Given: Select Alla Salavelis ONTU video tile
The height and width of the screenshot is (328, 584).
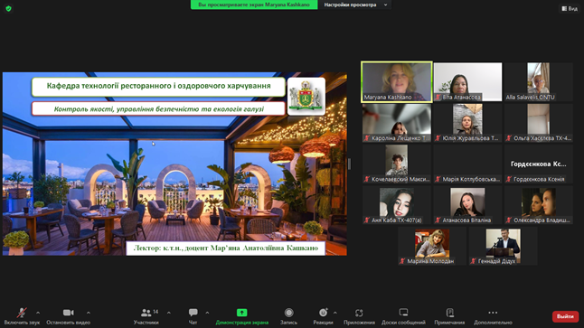Looking at the screenshot, I should click(538, 82).
